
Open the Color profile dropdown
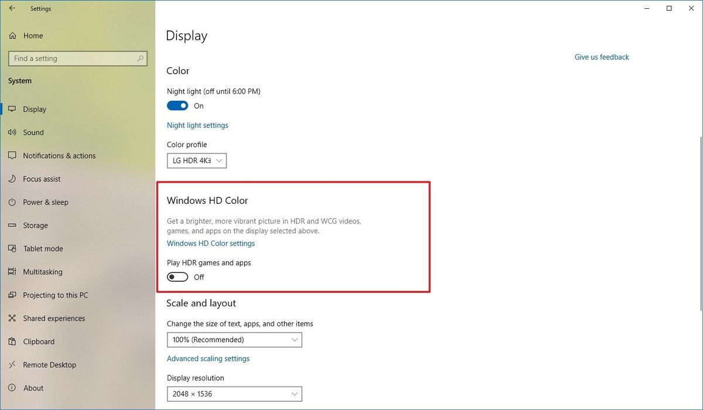point(196,160)
